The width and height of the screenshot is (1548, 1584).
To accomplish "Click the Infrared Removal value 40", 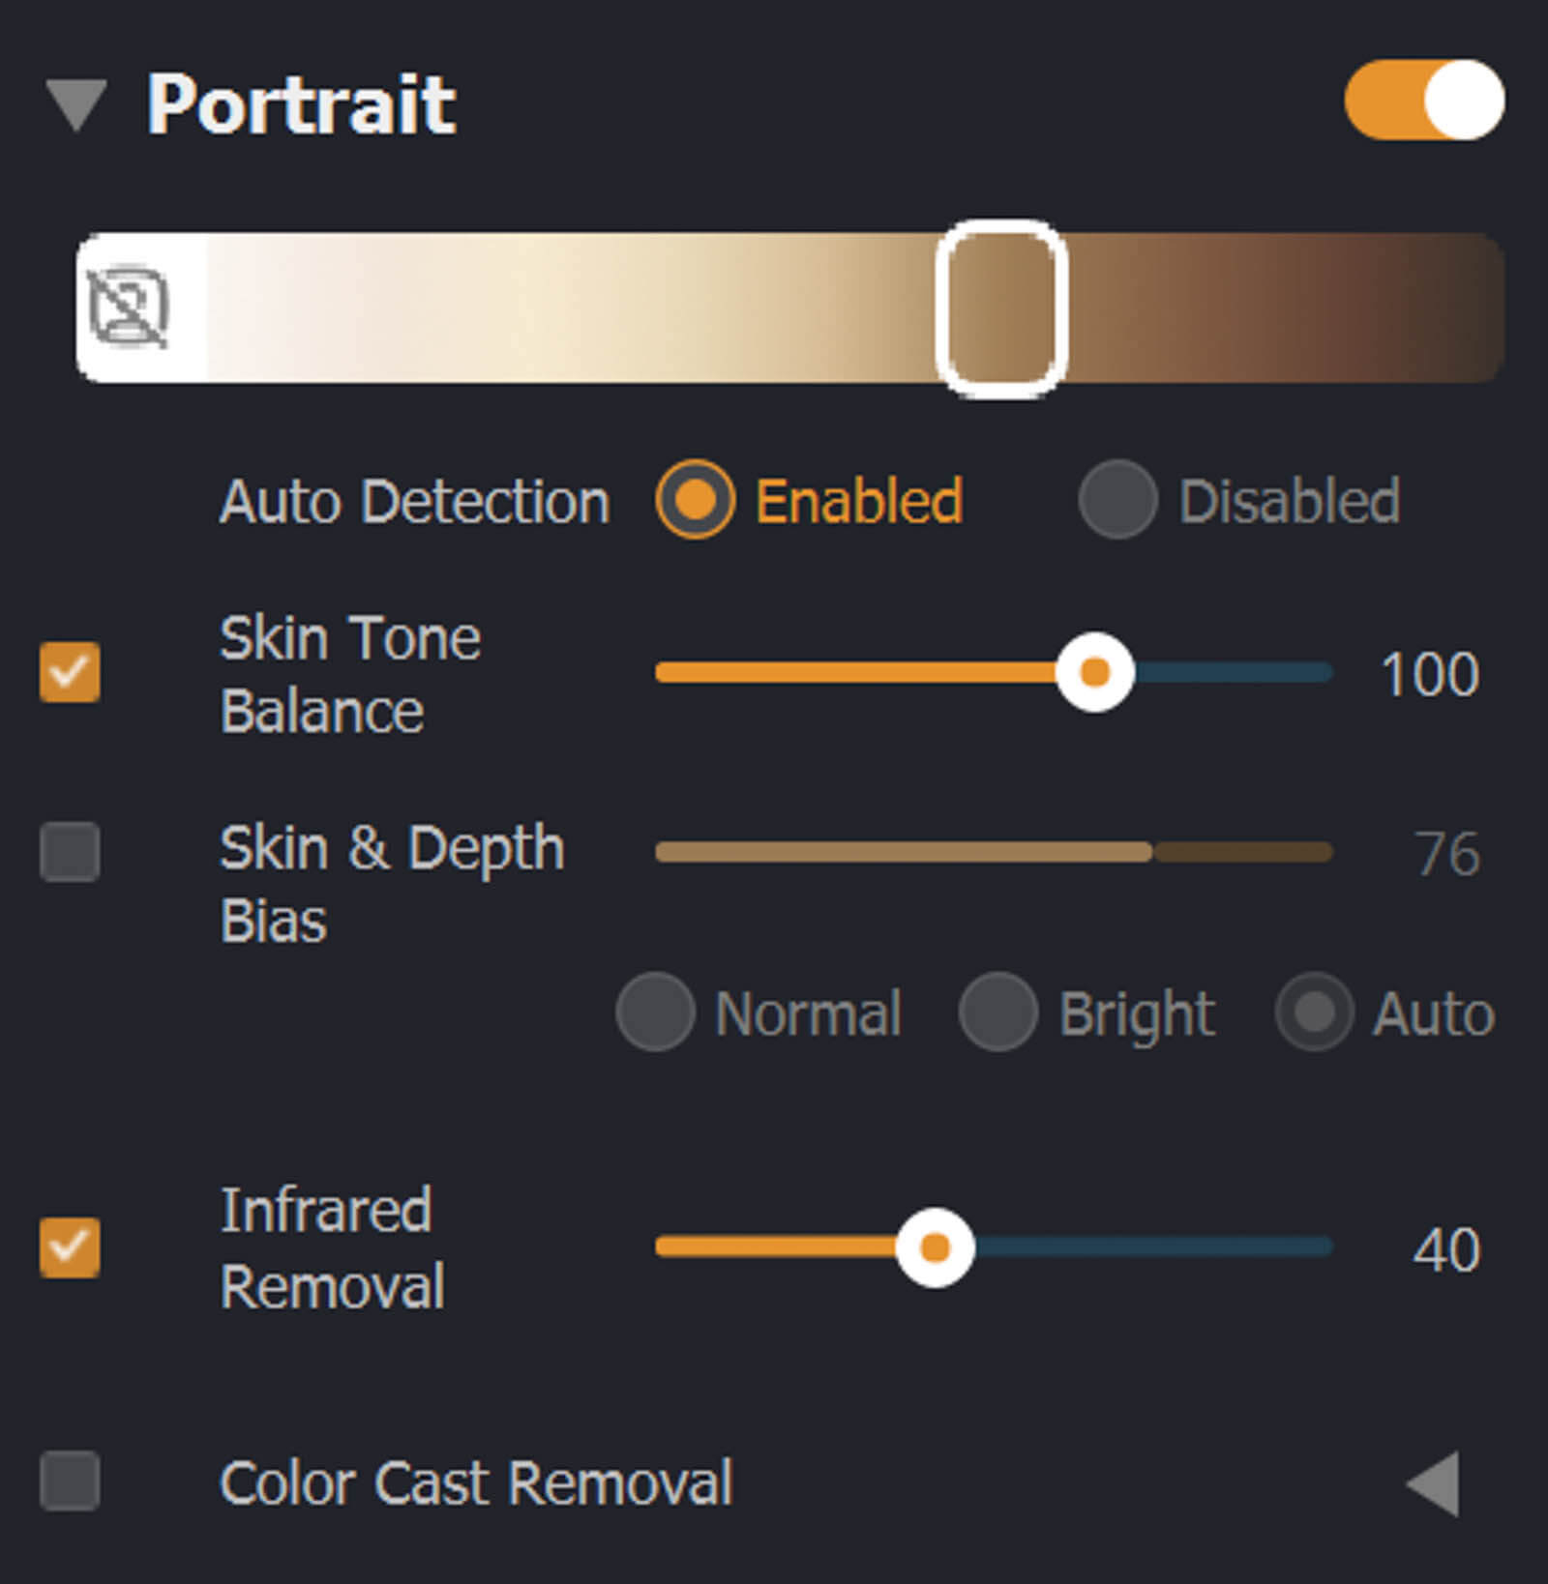I will coord(1445,1249).
